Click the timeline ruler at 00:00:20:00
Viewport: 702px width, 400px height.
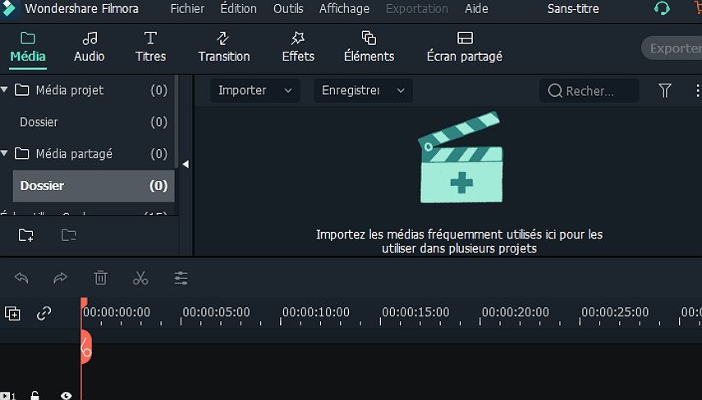516,312
